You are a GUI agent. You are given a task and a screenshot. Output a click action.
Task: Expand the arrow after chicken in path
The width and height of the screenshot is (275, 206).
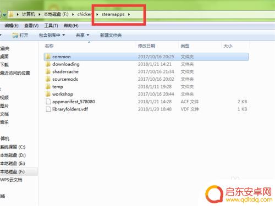tap(97, 14)
